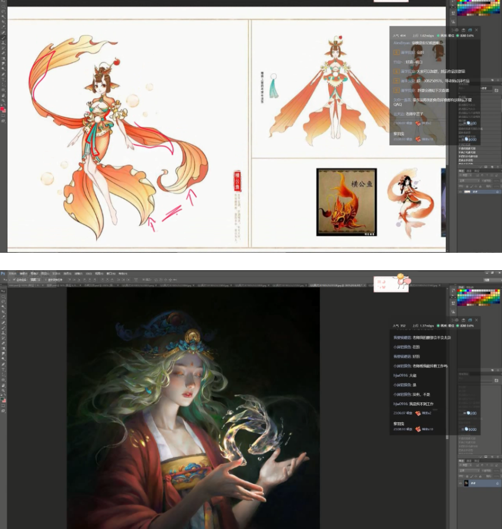Open 滤镜 menu in lower Photoshop window

click(x=78, y=274)
